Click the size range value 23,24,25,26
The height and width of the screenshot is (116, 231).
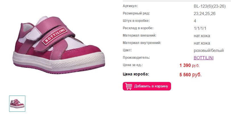pos(205,14)
